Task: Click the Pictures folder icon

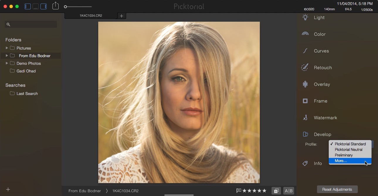Action: [x=12, y=48]
